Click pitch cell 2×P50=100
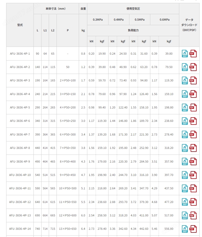The image size is (202, 237). click(68, 80)
